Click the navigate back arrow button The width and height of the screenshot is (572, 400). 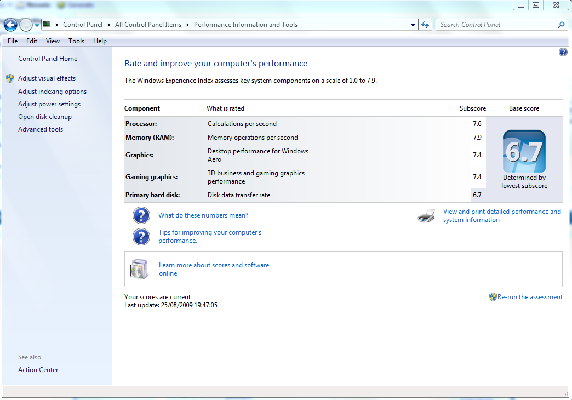(10, 25)
